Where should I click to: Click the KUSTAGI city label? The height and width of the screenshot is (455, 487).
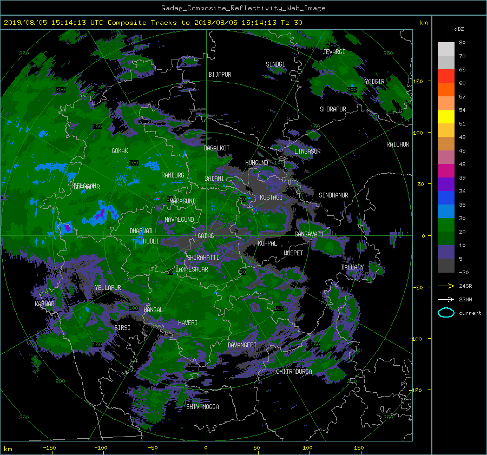coord(271,197)
